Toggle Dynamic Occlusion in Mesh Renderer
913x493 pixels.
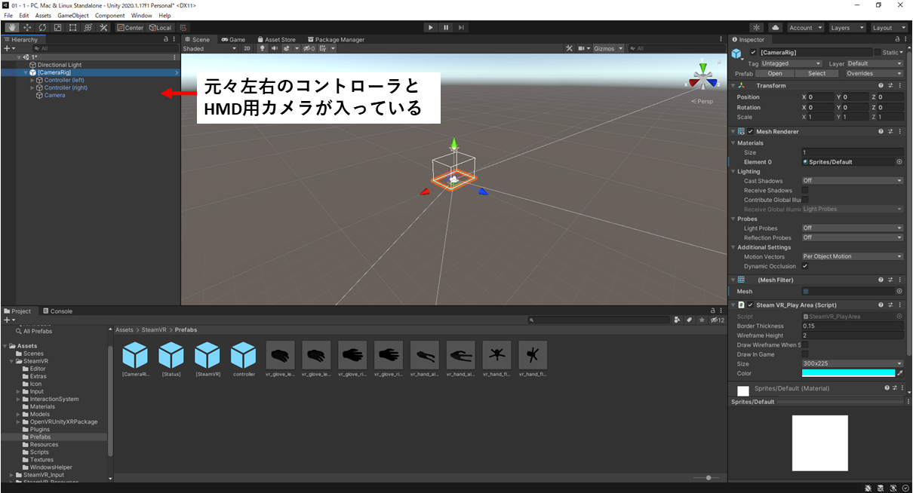pyautogui.click(x=807, y=266)
